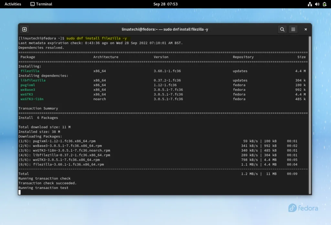The width and height of the screenshot is (331, 225).
Task: Click the 'wxGTK3-i18n' package name
Action: tap(32, 99)
